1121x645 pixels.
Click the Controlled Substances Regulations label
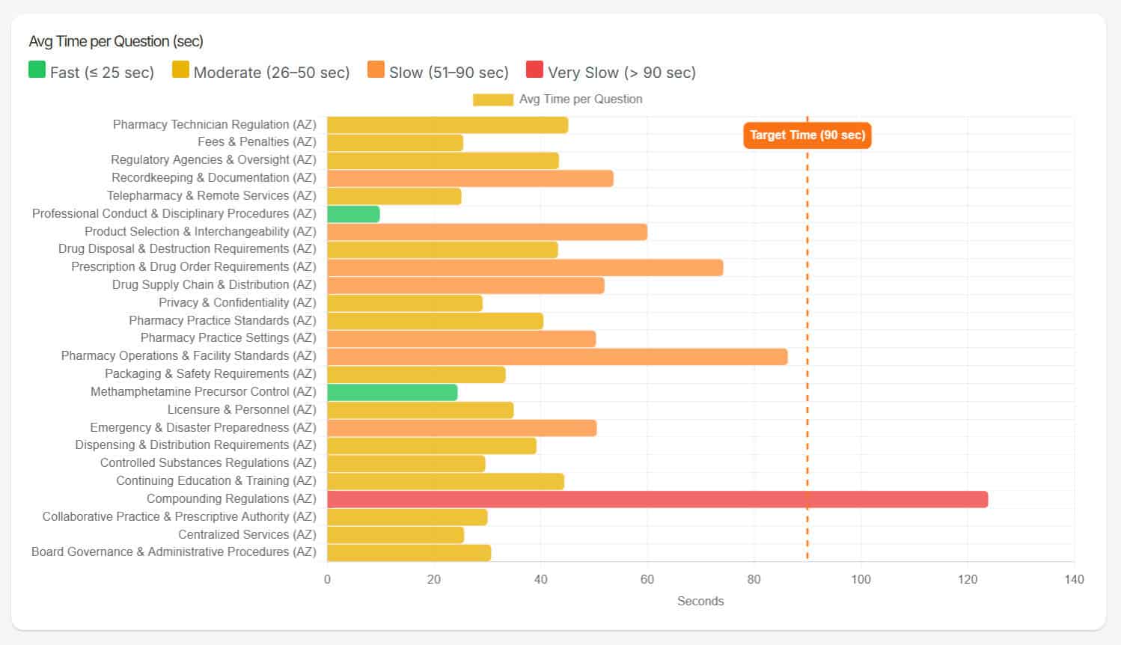(208, 463)
